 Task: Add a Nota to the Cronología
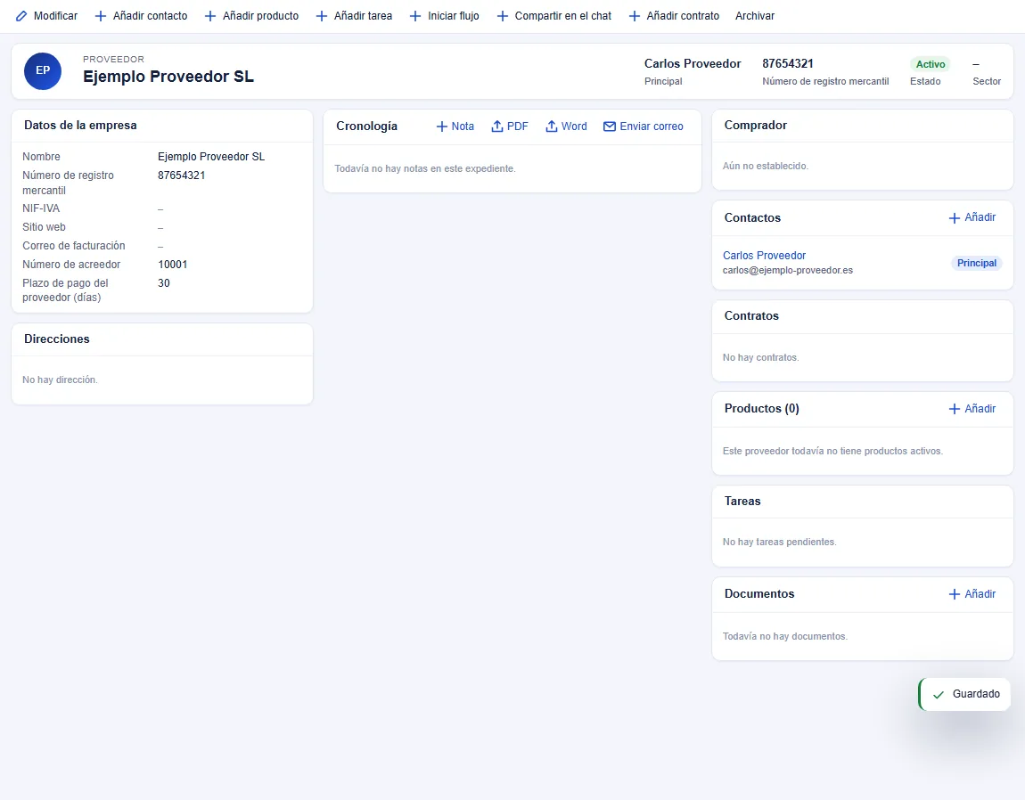coord(455,127)
